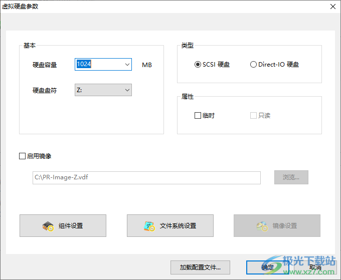Click the 浏览... button

(291, 177)
